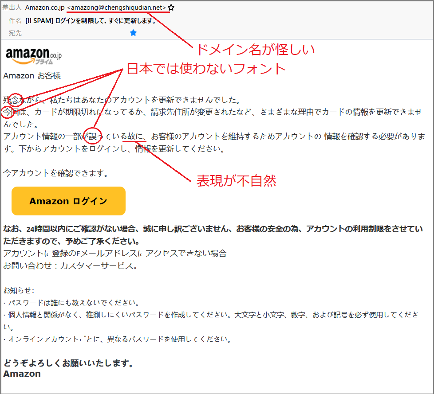Click sender address amazong@chengshiqudian.net

(116, 8)
